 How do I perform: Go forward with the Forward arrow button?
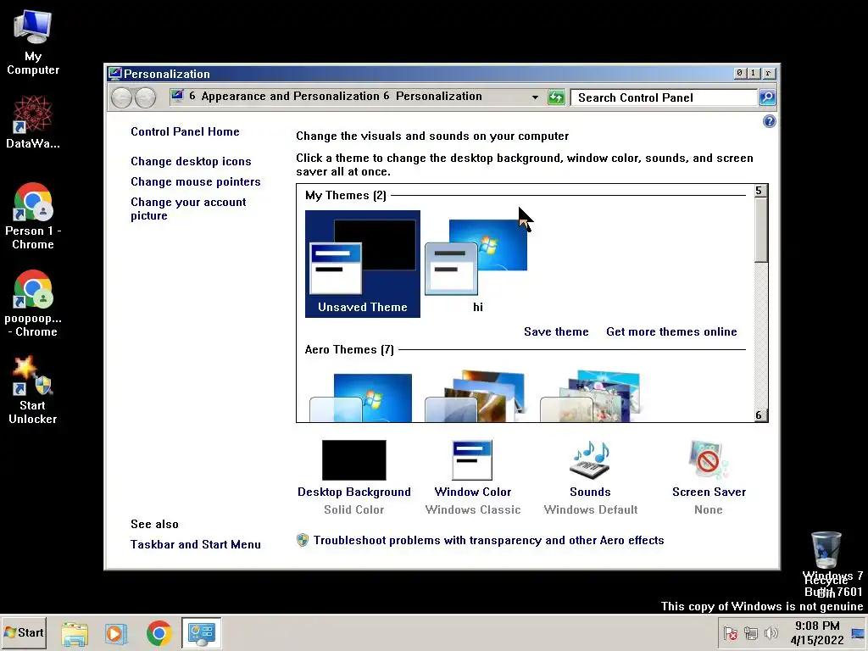(x=145, y=98)
